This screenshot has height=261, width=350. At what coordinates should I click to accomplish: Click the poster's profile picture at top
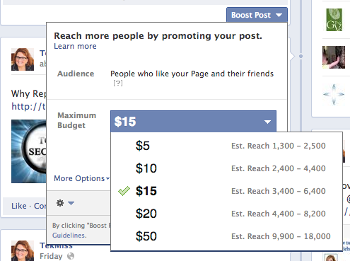[x=23, y=59]
